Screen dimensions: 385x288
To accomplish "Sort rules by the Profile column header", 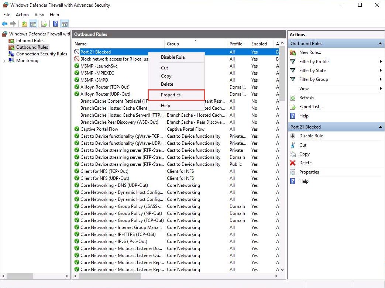I will [238, 44].
